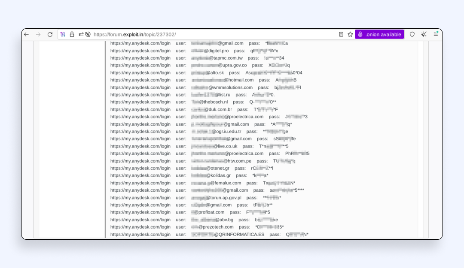Bookmark this page with the star
This screenshot has width=464, height=268.
[x=350, y=34]
